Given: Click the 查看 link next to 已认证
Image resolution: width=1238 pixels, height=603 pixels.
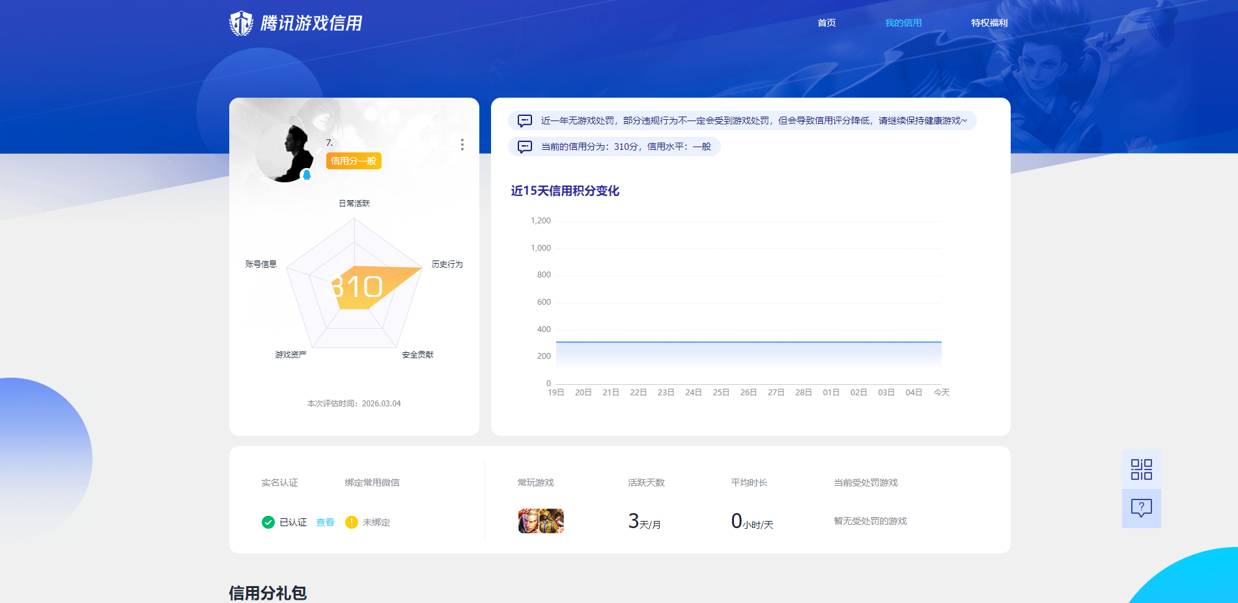Looking at the screenshot, I should [x=325, y=522].
